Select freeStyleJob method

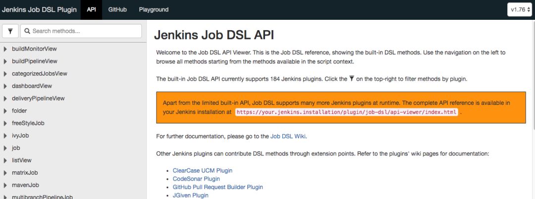pyautogui.click(x=28, y=123)
